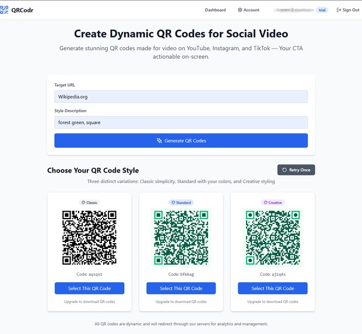
Task: Click the Sign Out arrow icon
Action: (x=339, y=10)
